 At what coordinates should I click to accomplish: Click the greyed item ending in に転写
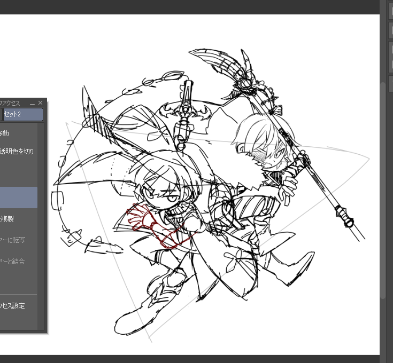19,240
